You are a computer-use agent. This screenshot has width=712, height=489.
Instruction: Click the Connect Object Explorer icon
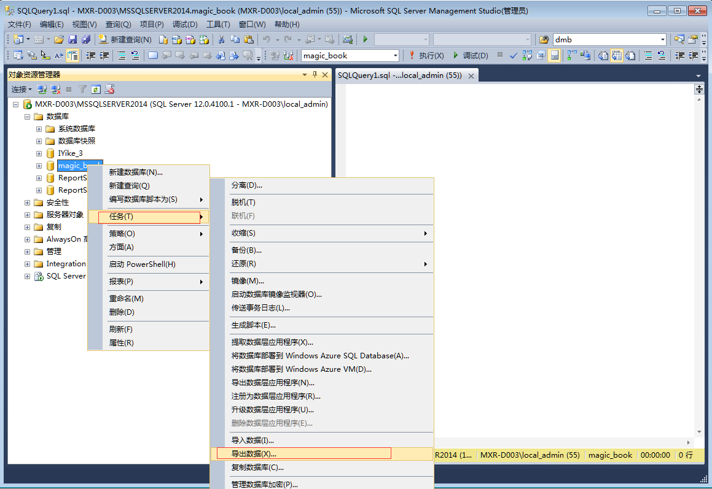[42, 90]
